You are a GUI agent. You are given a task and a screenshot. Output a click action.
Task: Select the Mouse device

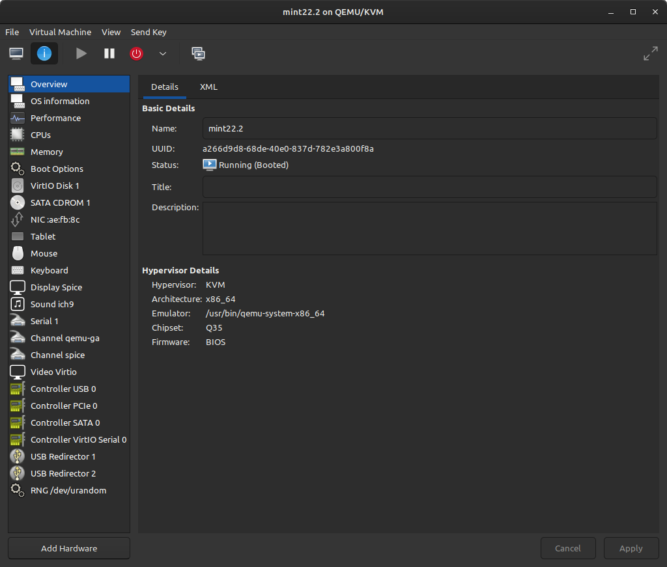click(x=69, y=253)
